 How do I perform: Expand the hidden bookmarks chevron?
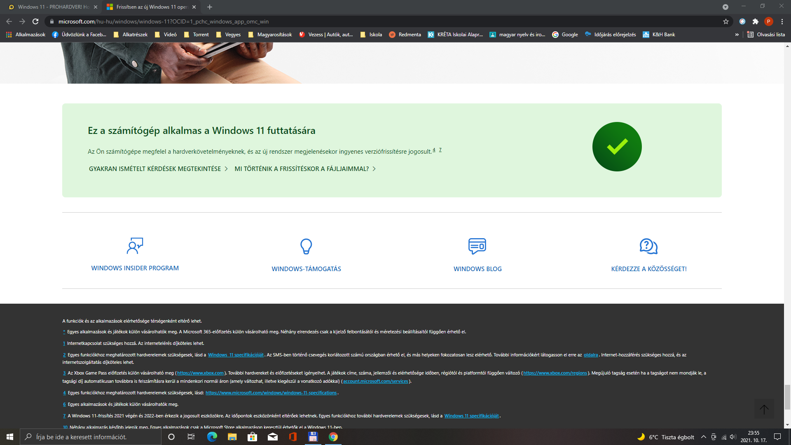click(737, 35)
